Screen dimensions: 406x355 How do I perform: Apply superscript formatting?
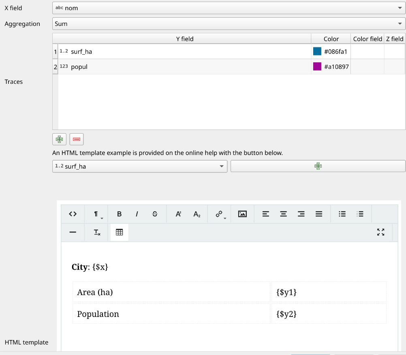178,214
